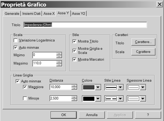
Task: Decrease Minore Distanza with down arrow
Action: point(74,100)
